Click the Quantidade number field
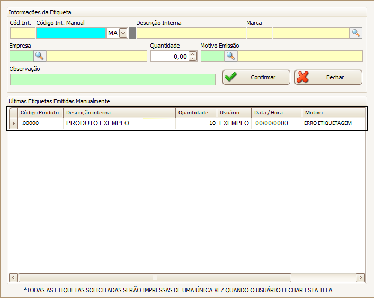Viewport: 375px width, 298px height. (169, 56)
